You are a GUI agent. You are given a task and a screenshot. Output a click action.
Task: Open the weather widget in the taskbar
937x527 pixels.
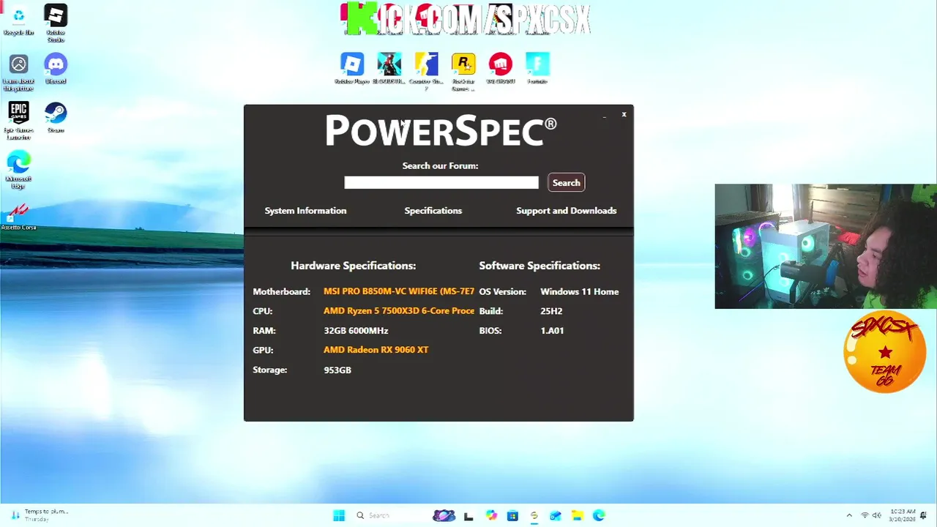click(x=40, y=515)
